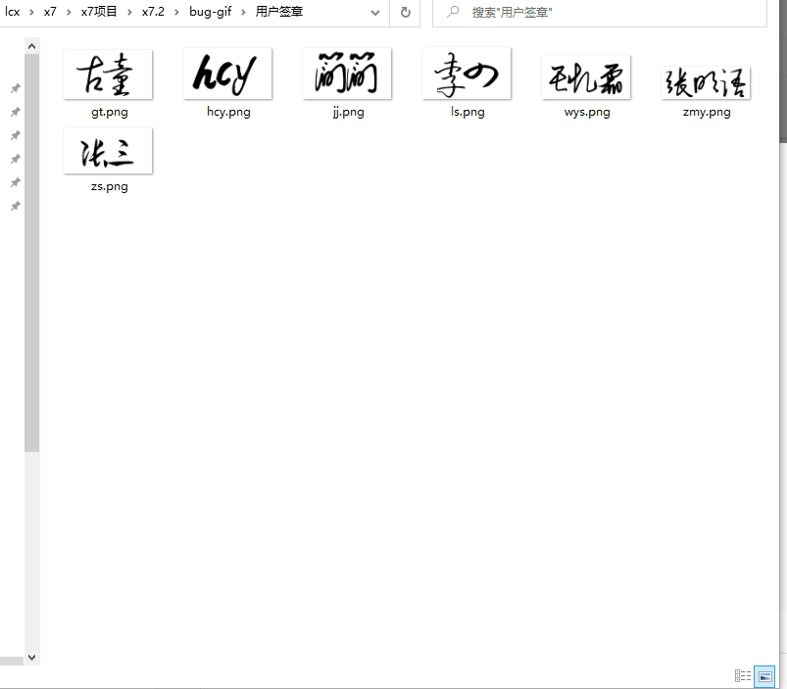Select the wys.png signature thumbnail
This screenshot has height=689, width=787.
tap(586, 77)
